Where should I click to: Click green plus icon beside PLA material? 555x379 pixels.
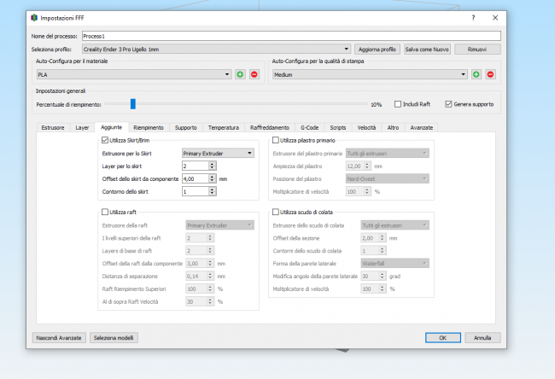click(240, 75)
